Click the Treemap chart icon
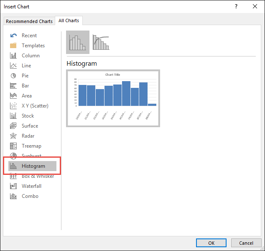The height and width of the screenshot is (251, 265). pos(13,146)
